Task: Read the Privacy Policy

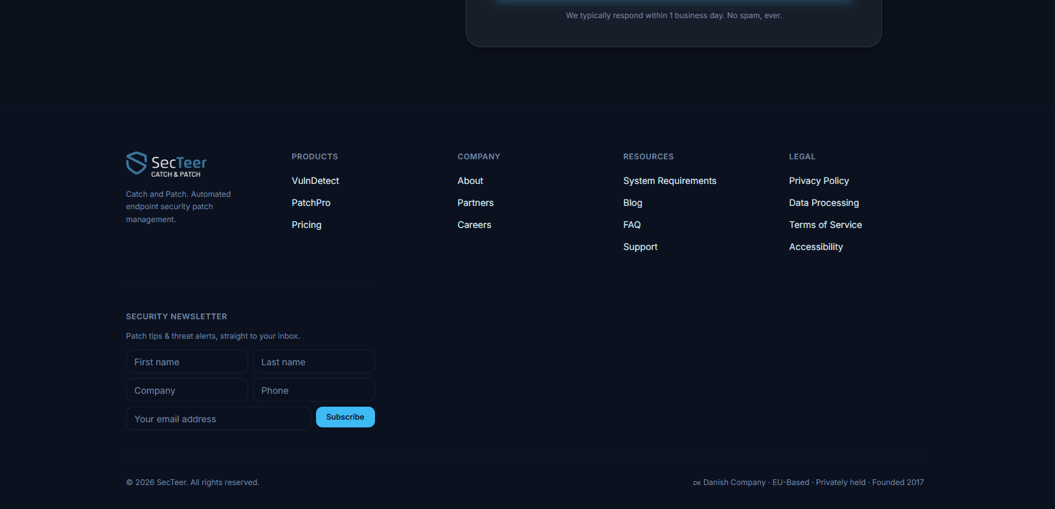Action: [x=819, y=181]
